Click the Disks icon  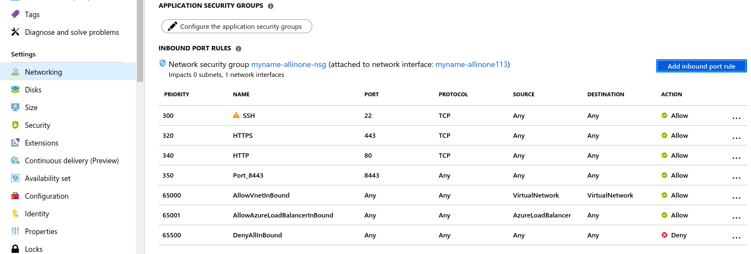pos(15,90)
